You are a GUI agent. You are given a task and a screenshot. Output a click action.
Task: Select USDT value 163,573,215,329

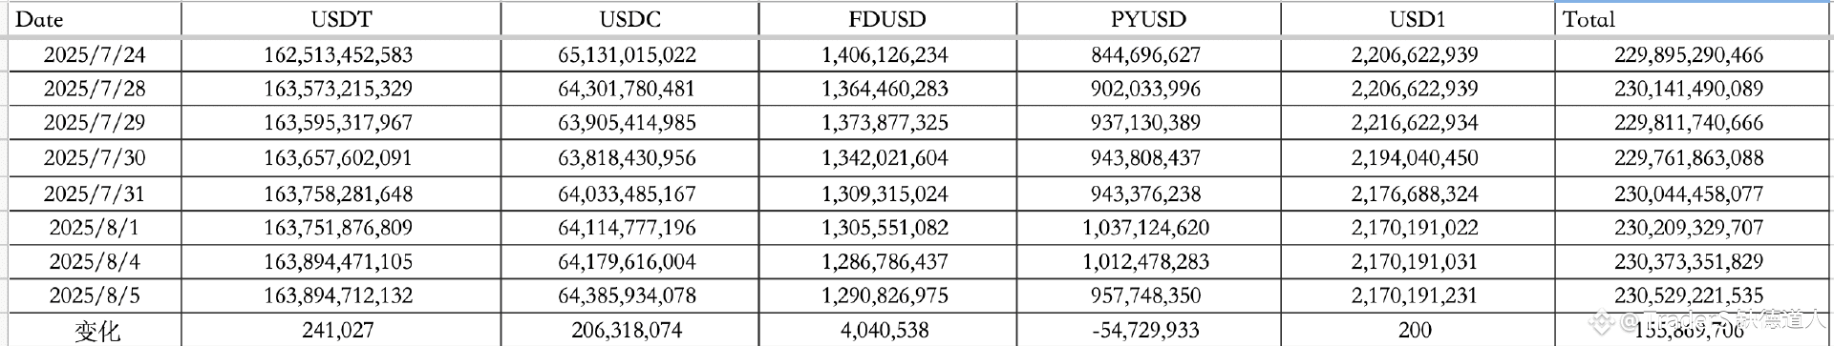click(340, 89)
